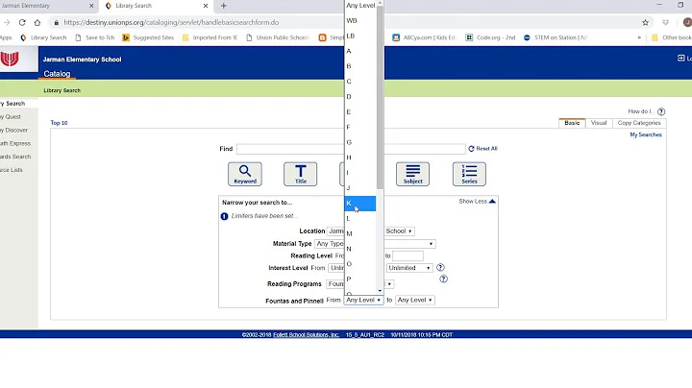The image size is (692, 388).
Task: Switch to the Basic search tab
Action: (x=572, y=123)
